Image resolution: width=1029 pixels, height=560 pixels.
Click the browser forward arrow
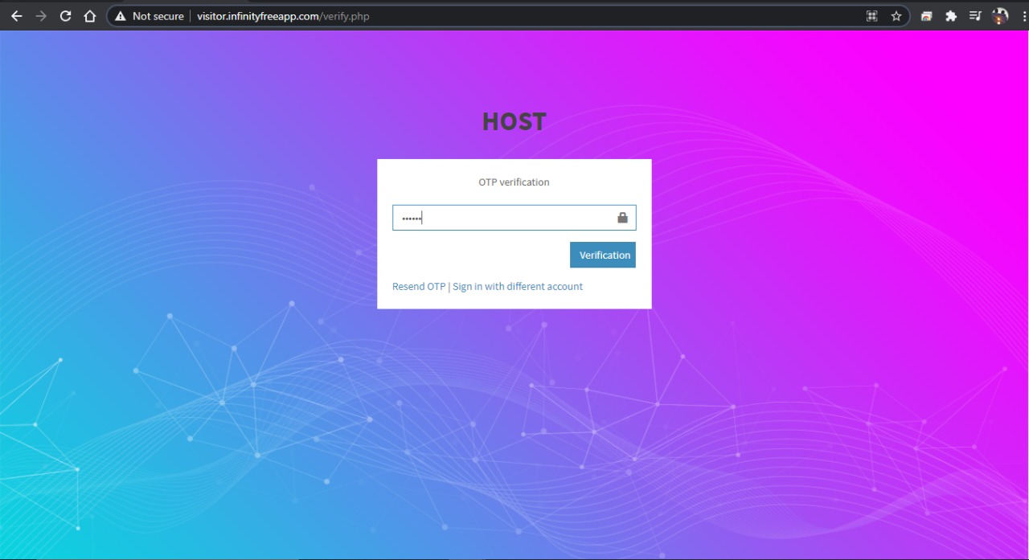point(41,16)
